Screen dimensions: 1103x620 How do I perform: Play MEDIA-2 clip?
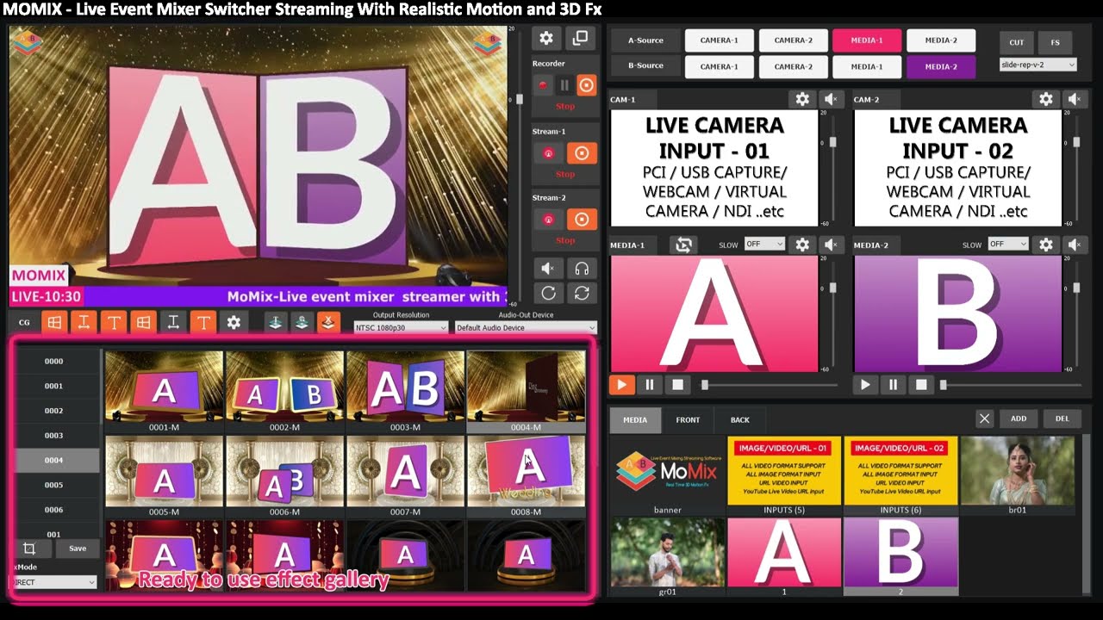(x=865, y=385)
